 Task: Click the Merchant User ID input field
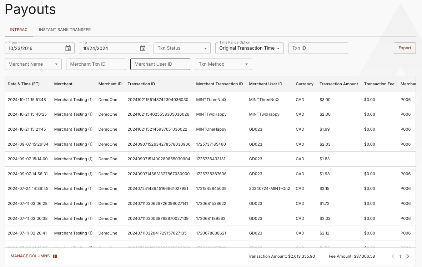[160, 64]
